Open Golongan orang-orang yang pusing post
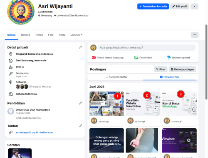 click(x=106, y=140)
